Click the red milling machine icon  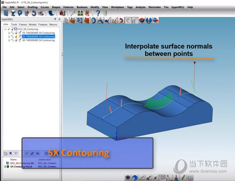point(62,13)
